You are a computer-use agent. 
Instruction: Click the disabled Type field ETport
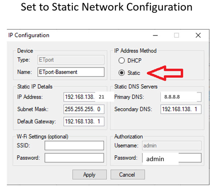[x=71, y=60]
